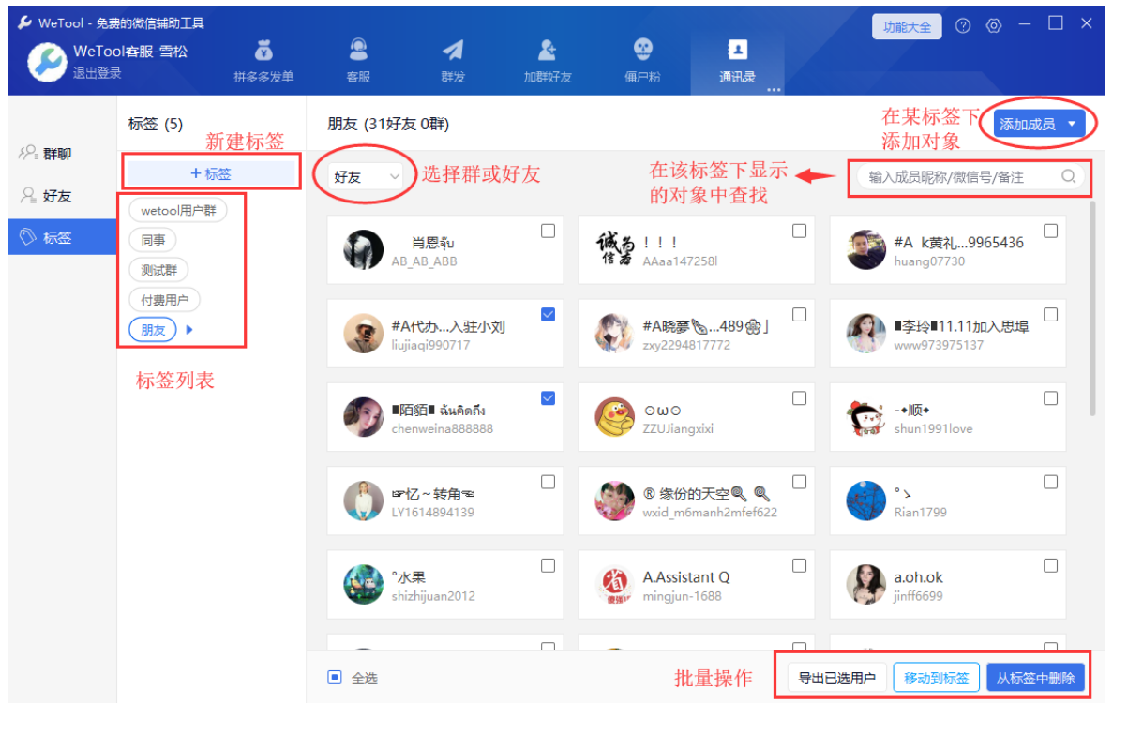1128x732 pixels.
Task: Check the box for shizhijuan2012
Action: 549,565
